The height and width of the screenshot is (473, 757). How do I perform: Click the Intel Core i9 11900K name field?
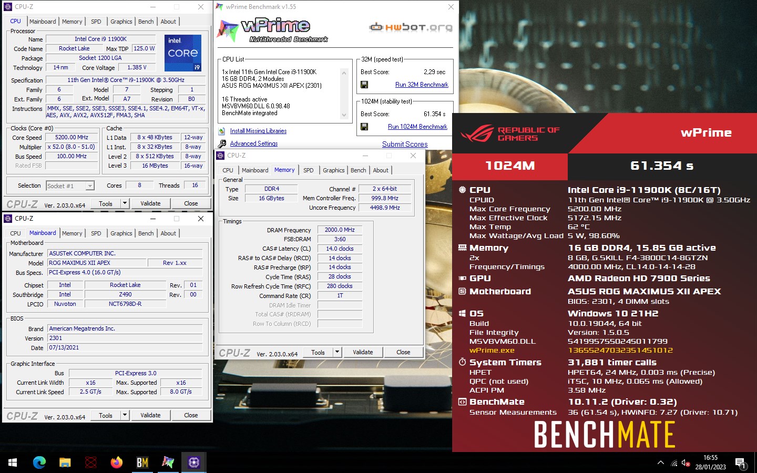tap(100, 39)
